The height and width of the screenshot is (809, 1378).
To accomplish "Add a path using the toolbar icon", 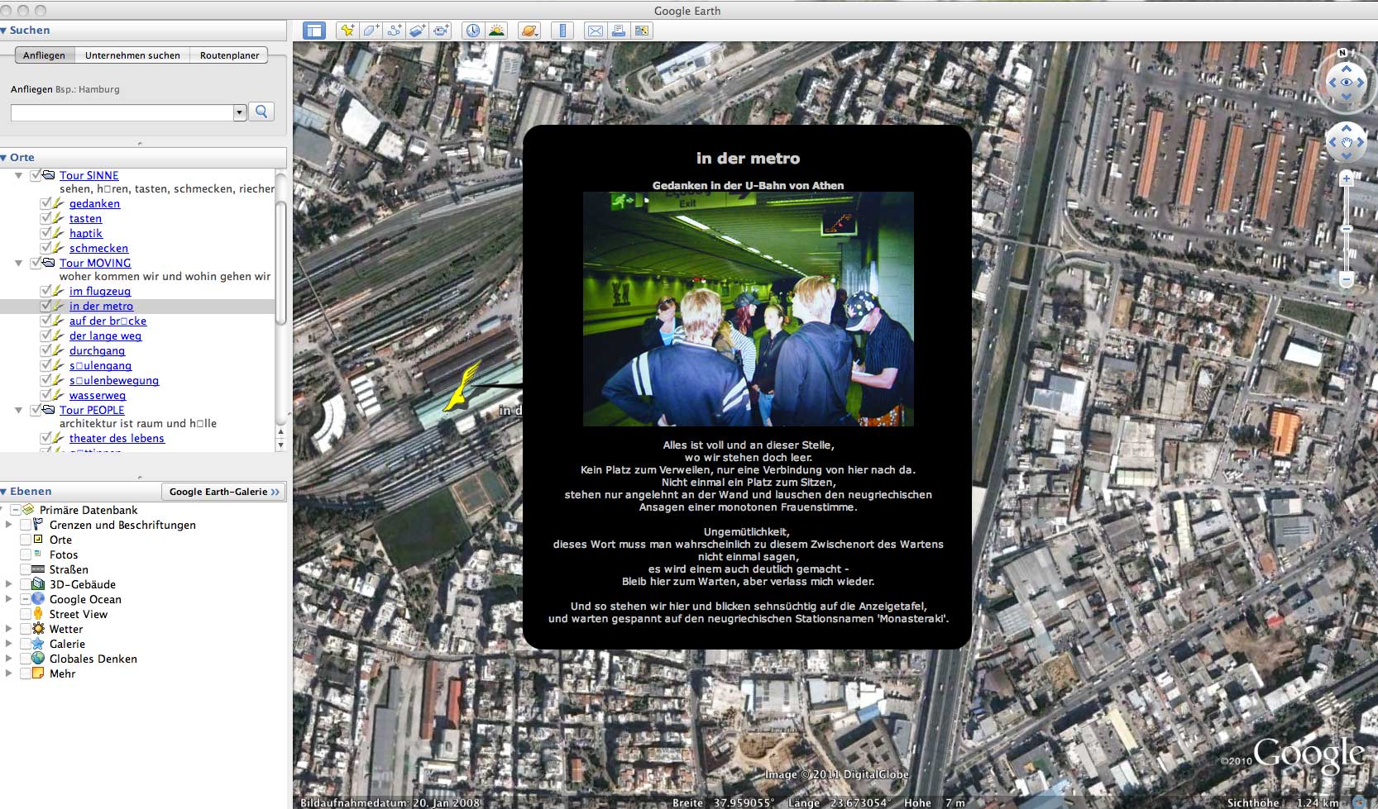I will [x=394, y=31].
